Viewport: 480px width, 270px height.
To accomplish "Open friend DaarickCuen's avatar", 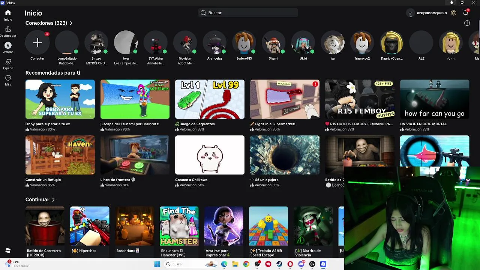I will [391, 42].
